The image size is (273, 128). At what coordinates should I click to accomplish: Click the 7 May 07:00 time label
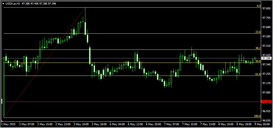coord(171,124)
